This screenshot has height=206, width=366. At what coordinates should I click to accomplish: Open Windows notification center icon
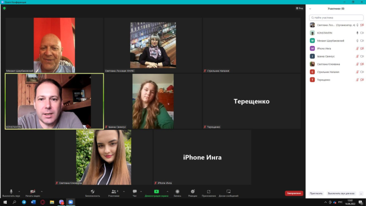361,202
